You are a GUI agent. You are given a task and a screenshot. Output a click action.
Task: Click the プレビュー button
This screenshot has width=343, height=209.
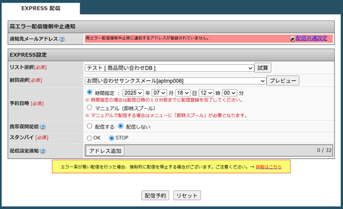pos(283,81)
